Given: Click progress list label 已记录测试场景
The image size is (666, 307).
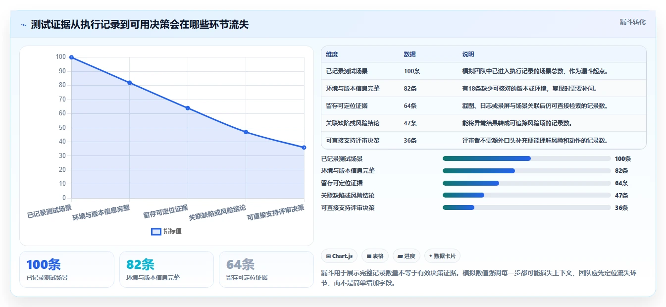Looking at the screenshot, I should [342, 159].
